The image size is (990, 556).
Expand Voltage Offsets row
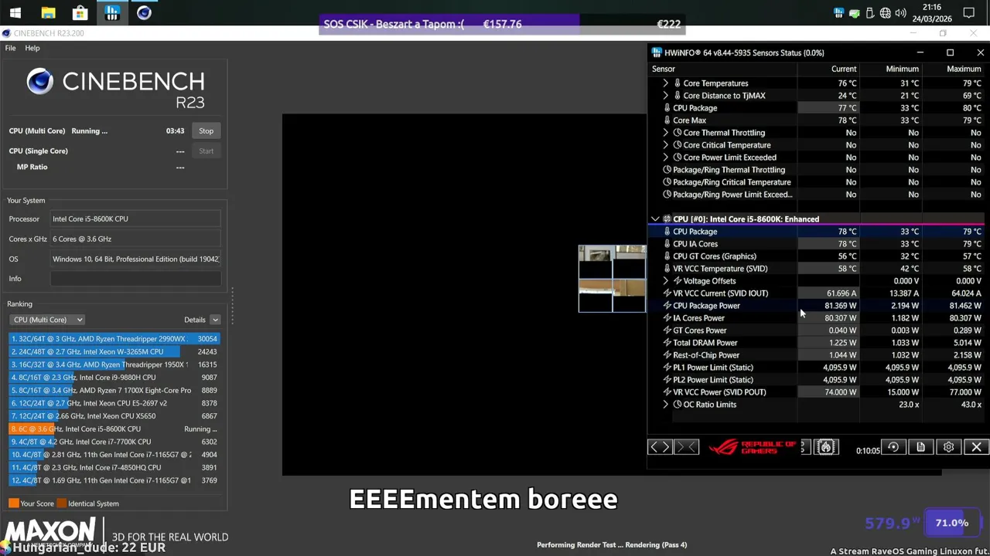(x=665, y=281)
